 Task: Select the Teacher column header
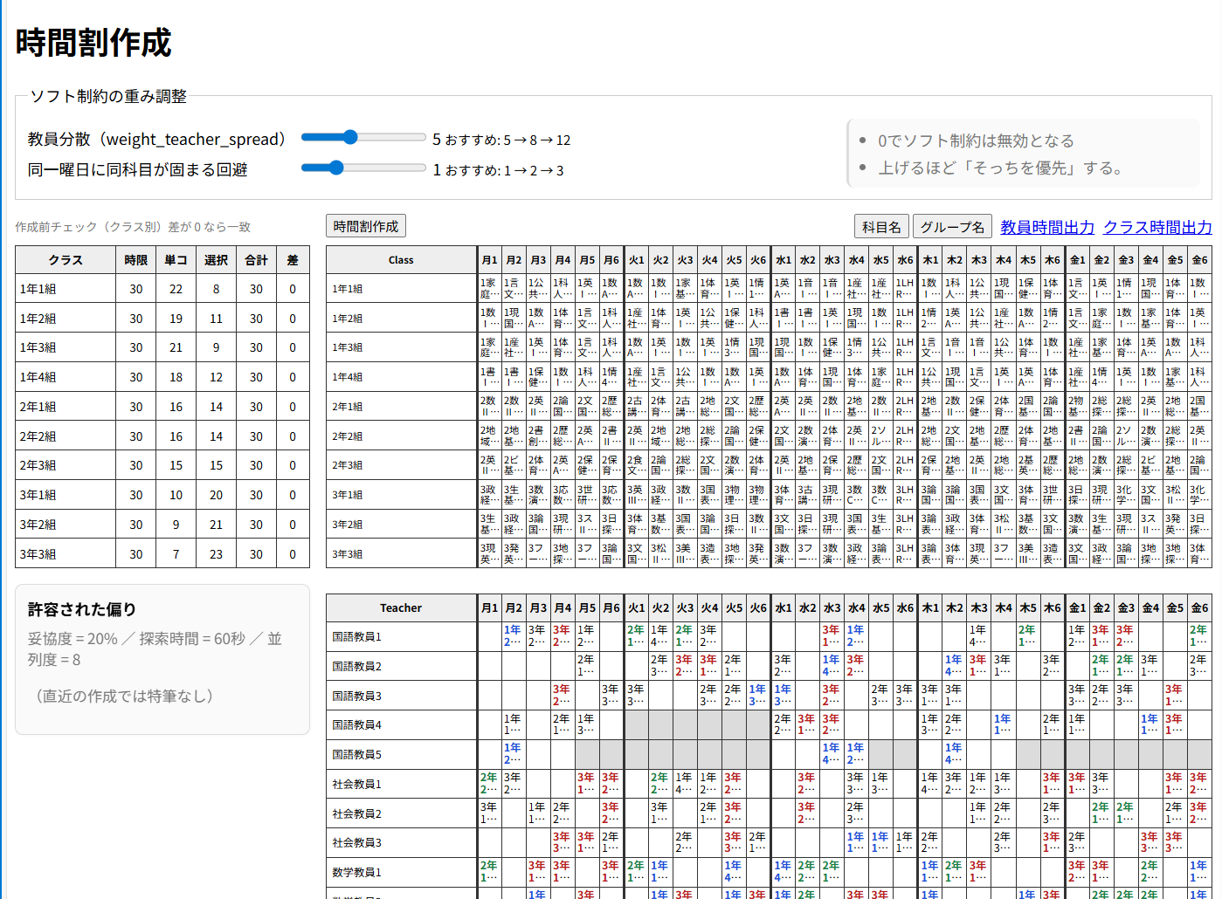tap(401, 608)
